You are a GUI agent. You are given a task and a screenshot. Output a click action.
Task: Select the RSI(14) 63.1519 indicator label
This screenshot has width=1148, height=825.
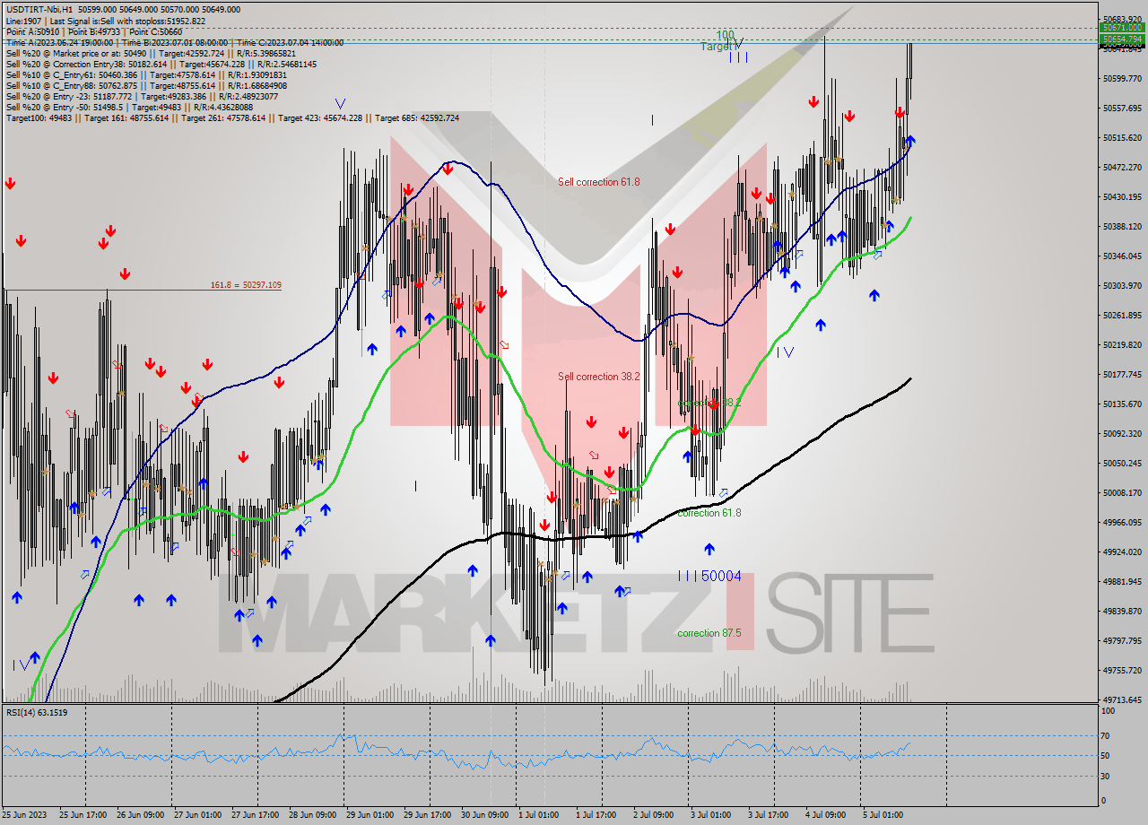[x=37, y=712]
